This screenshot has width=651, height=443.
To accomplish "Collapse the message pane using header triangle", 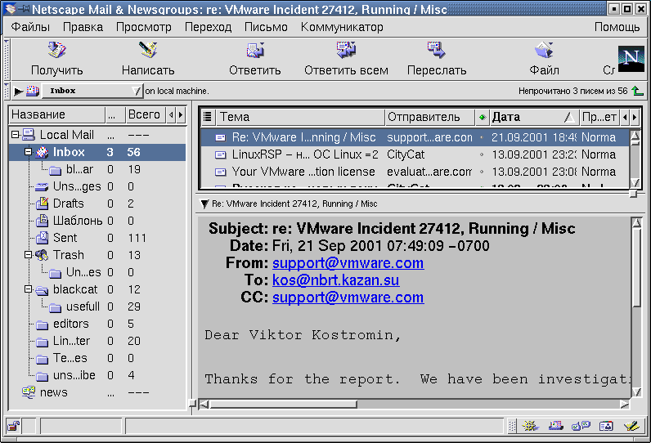I will 204,204.
